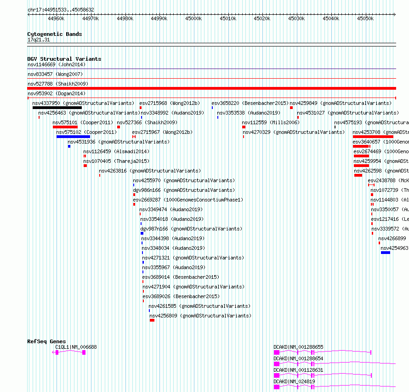The height and width of the screenshot is (392, 409).
Task: Click the red nsv4256809 variant bar
Action: pos(152,320)
